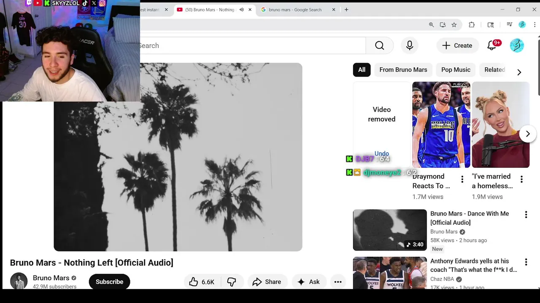Open the married a homeless short thumbnail
The image size is (540, 303).
500,125
